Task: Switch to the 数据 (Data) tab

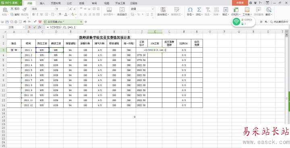Action: click(82, 3)
